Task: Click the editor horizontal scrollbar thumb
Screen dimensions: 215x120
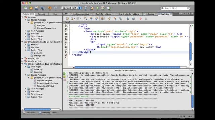Action: point(127,67)
